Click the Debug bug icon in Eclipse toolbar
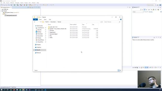Image resolution: width=162 pixels, height=91 pixels. point(11,5)
